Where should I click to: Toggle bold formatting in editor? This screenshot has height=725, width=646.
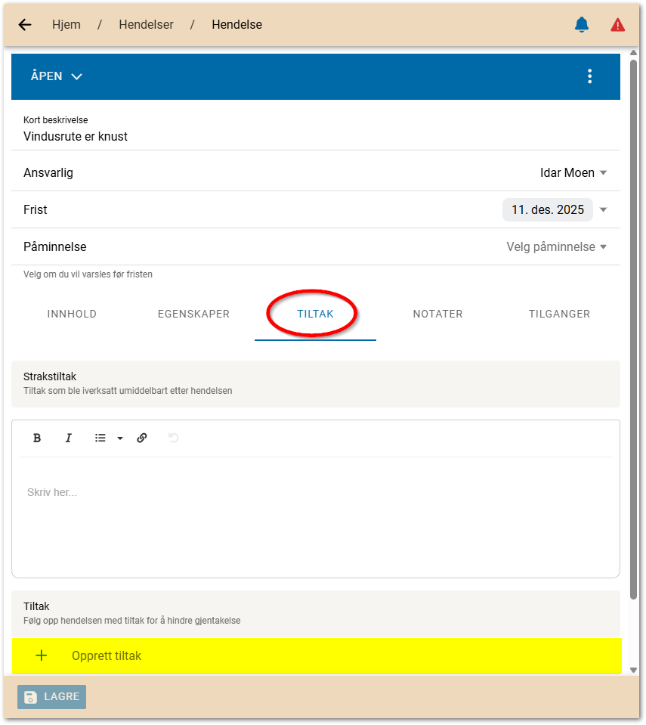click(37, 438)
